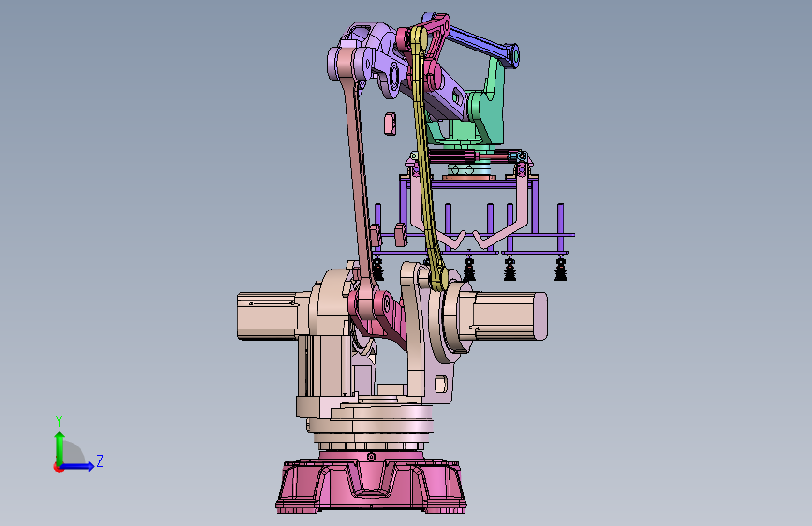The height and width of the screenshot is (526, 812).
Task: Select the left servo motor cylinder
Action: coord(268,315)
